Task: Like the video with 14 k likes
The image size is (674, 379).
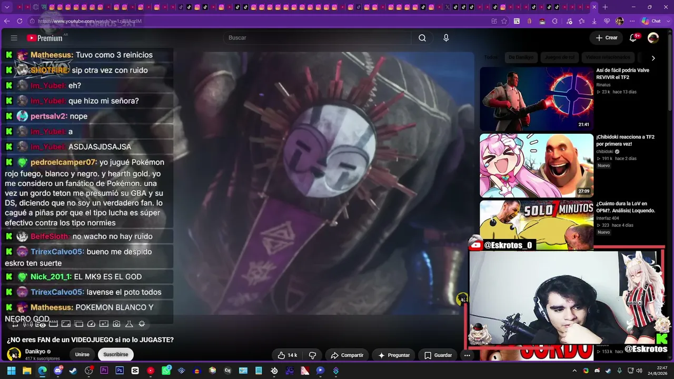Action: [287, 355]
